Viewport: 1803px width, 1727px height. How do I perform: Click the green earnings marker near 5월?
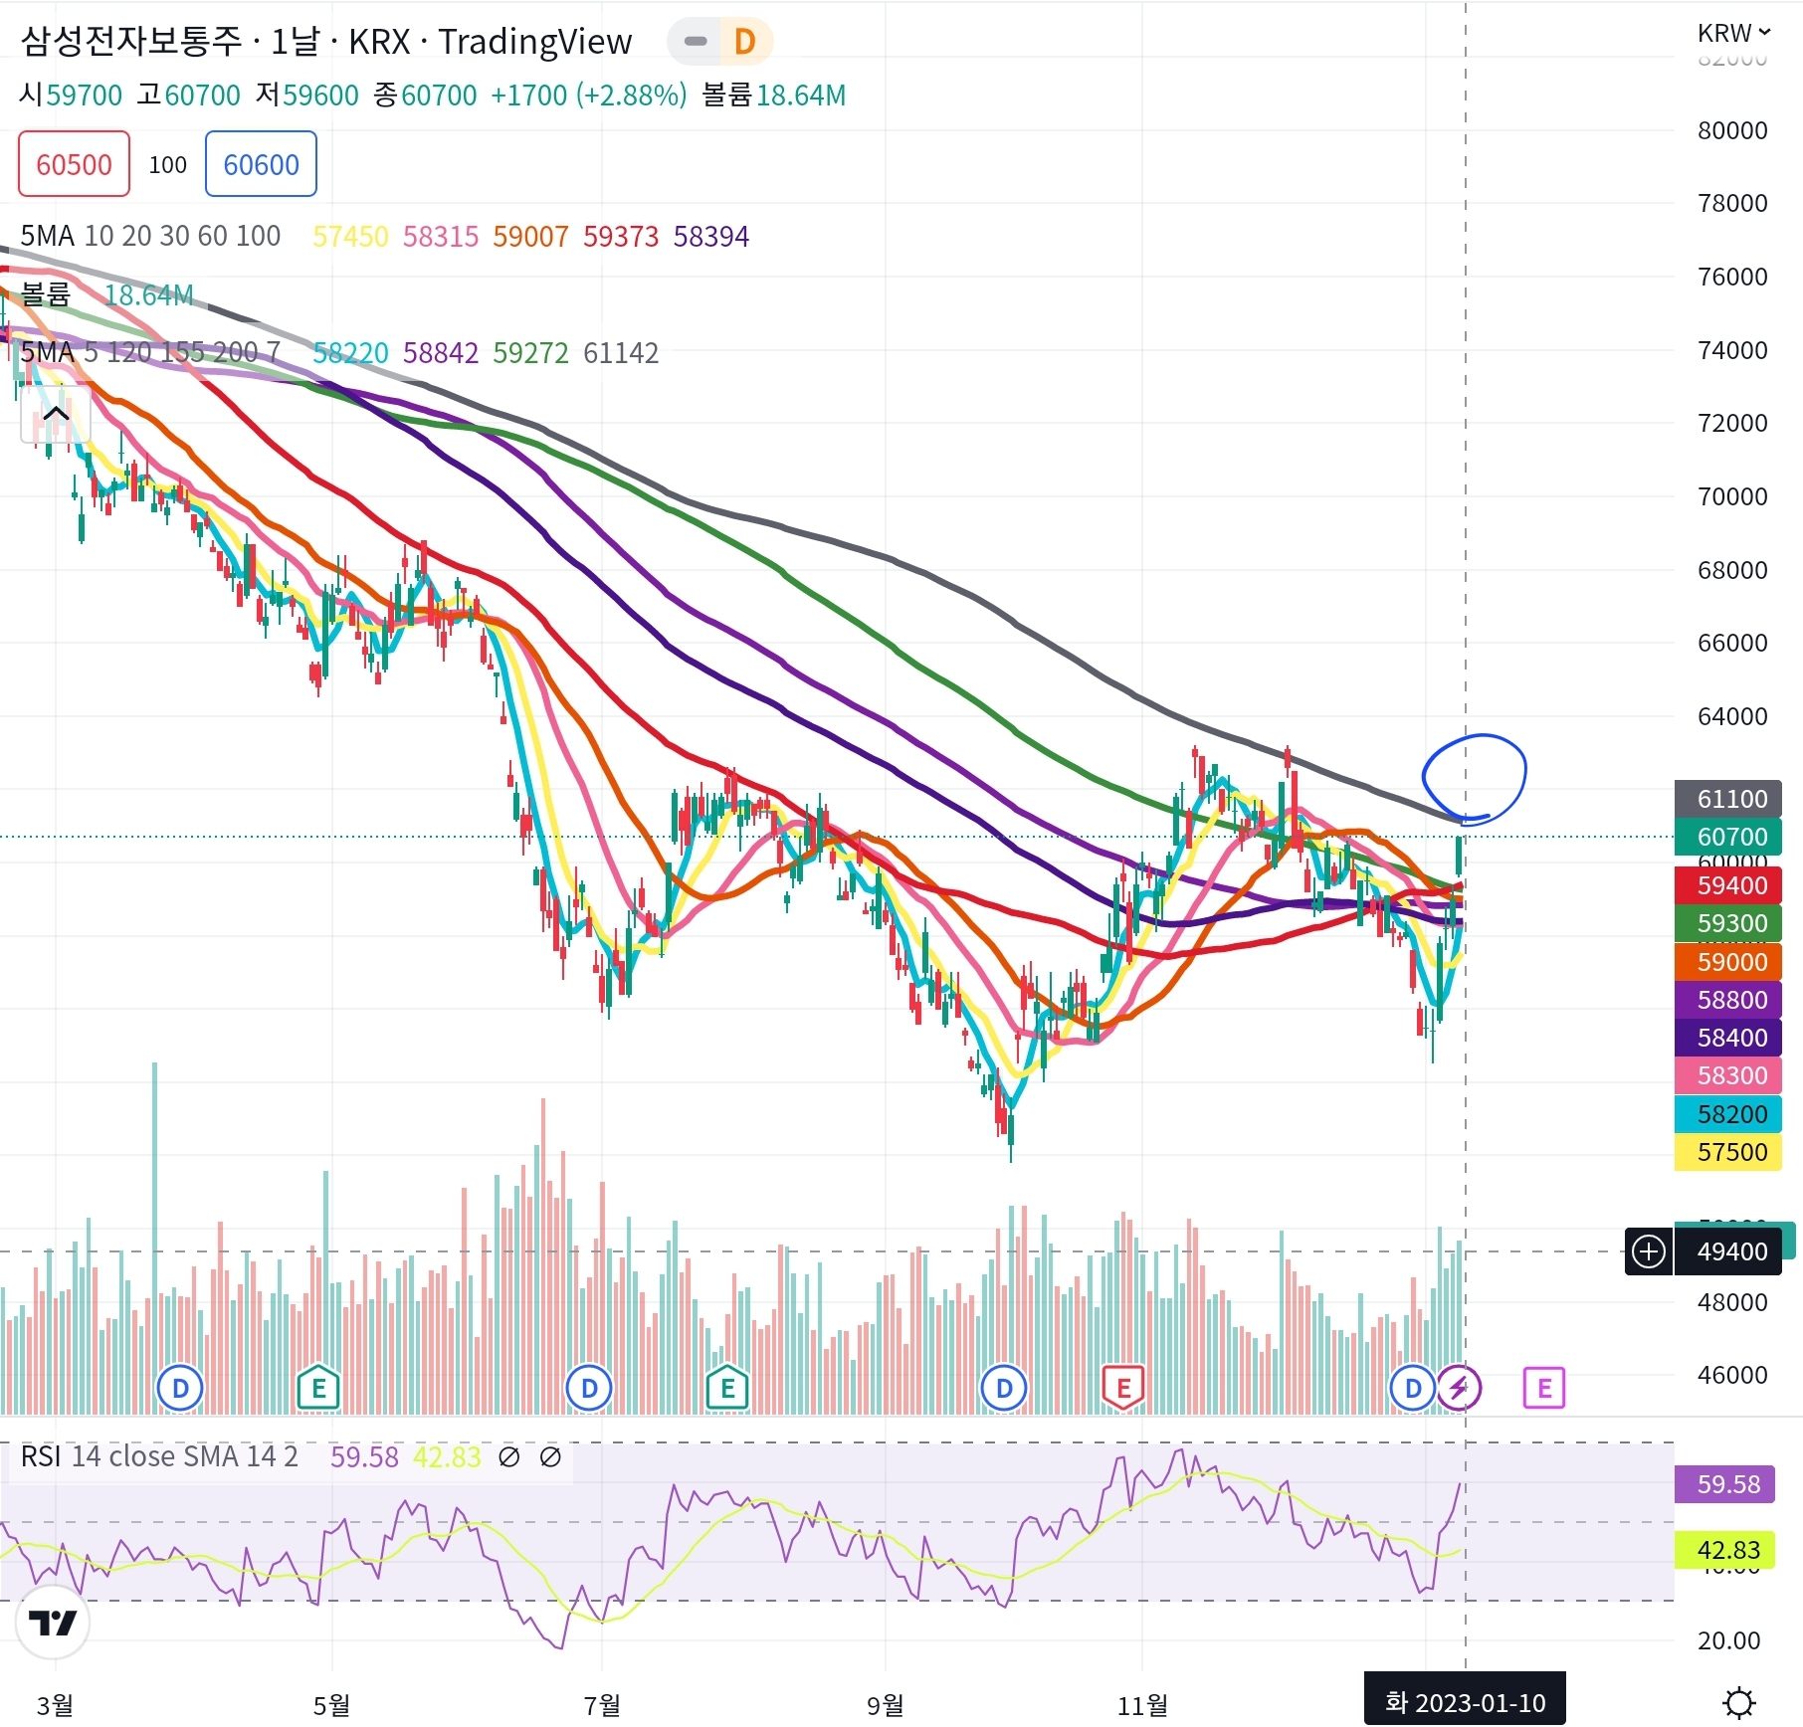pyautogui.click(x=318, y=1388)
